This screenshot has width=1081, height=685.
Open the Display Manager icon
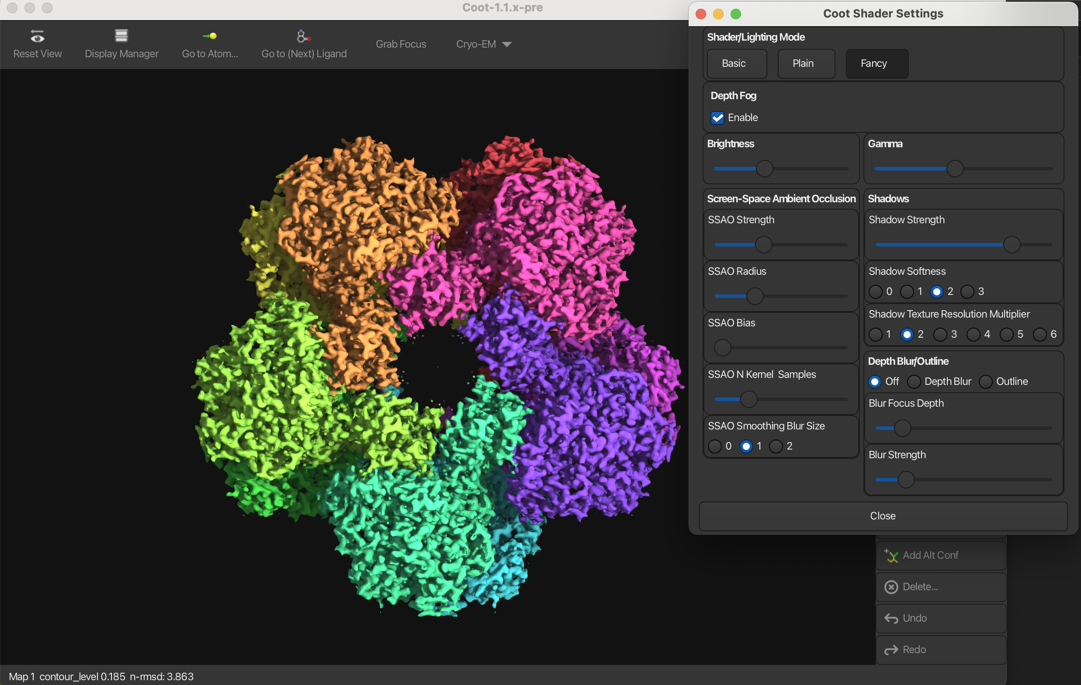pos(121,35)
